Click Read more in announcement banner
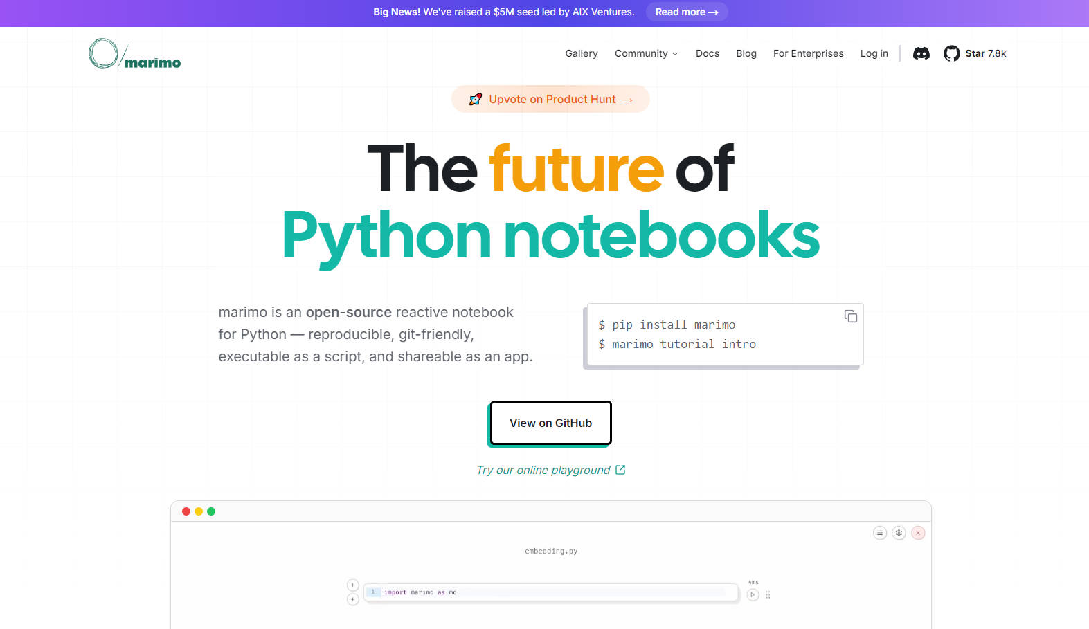This screenshot has height=629, width=1089. pyautogui.click(x=686, y=12)
